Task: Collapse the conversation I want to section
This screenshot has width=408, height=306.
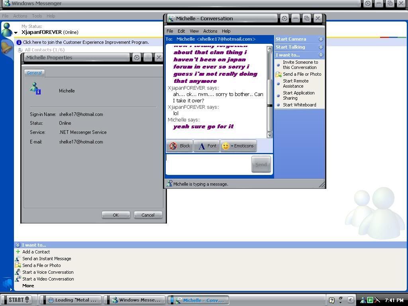Action: point(299,55)
